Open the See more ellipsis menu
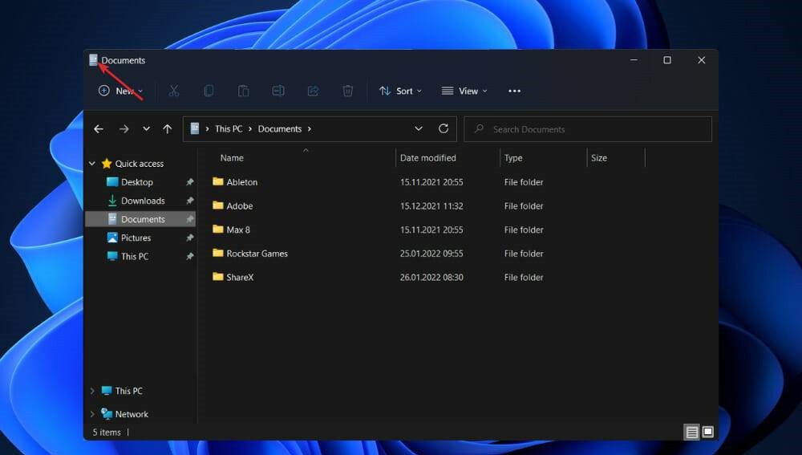The image size is (802, 455). tap(514, 91)
